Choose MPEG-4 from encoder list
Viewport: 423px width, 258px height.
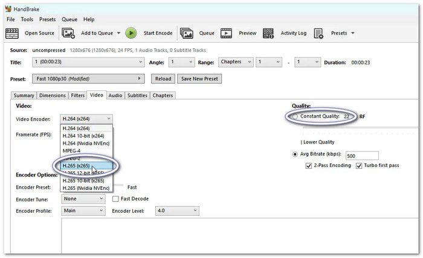tap(86, 151)
